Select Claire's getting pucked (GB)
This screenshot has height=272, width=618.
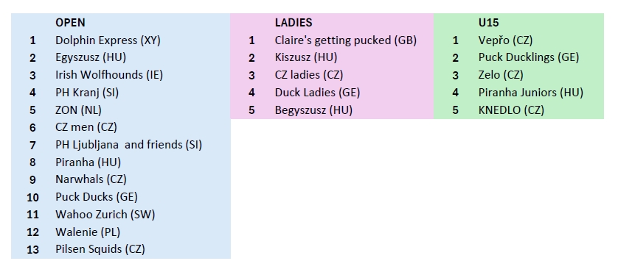346,40
